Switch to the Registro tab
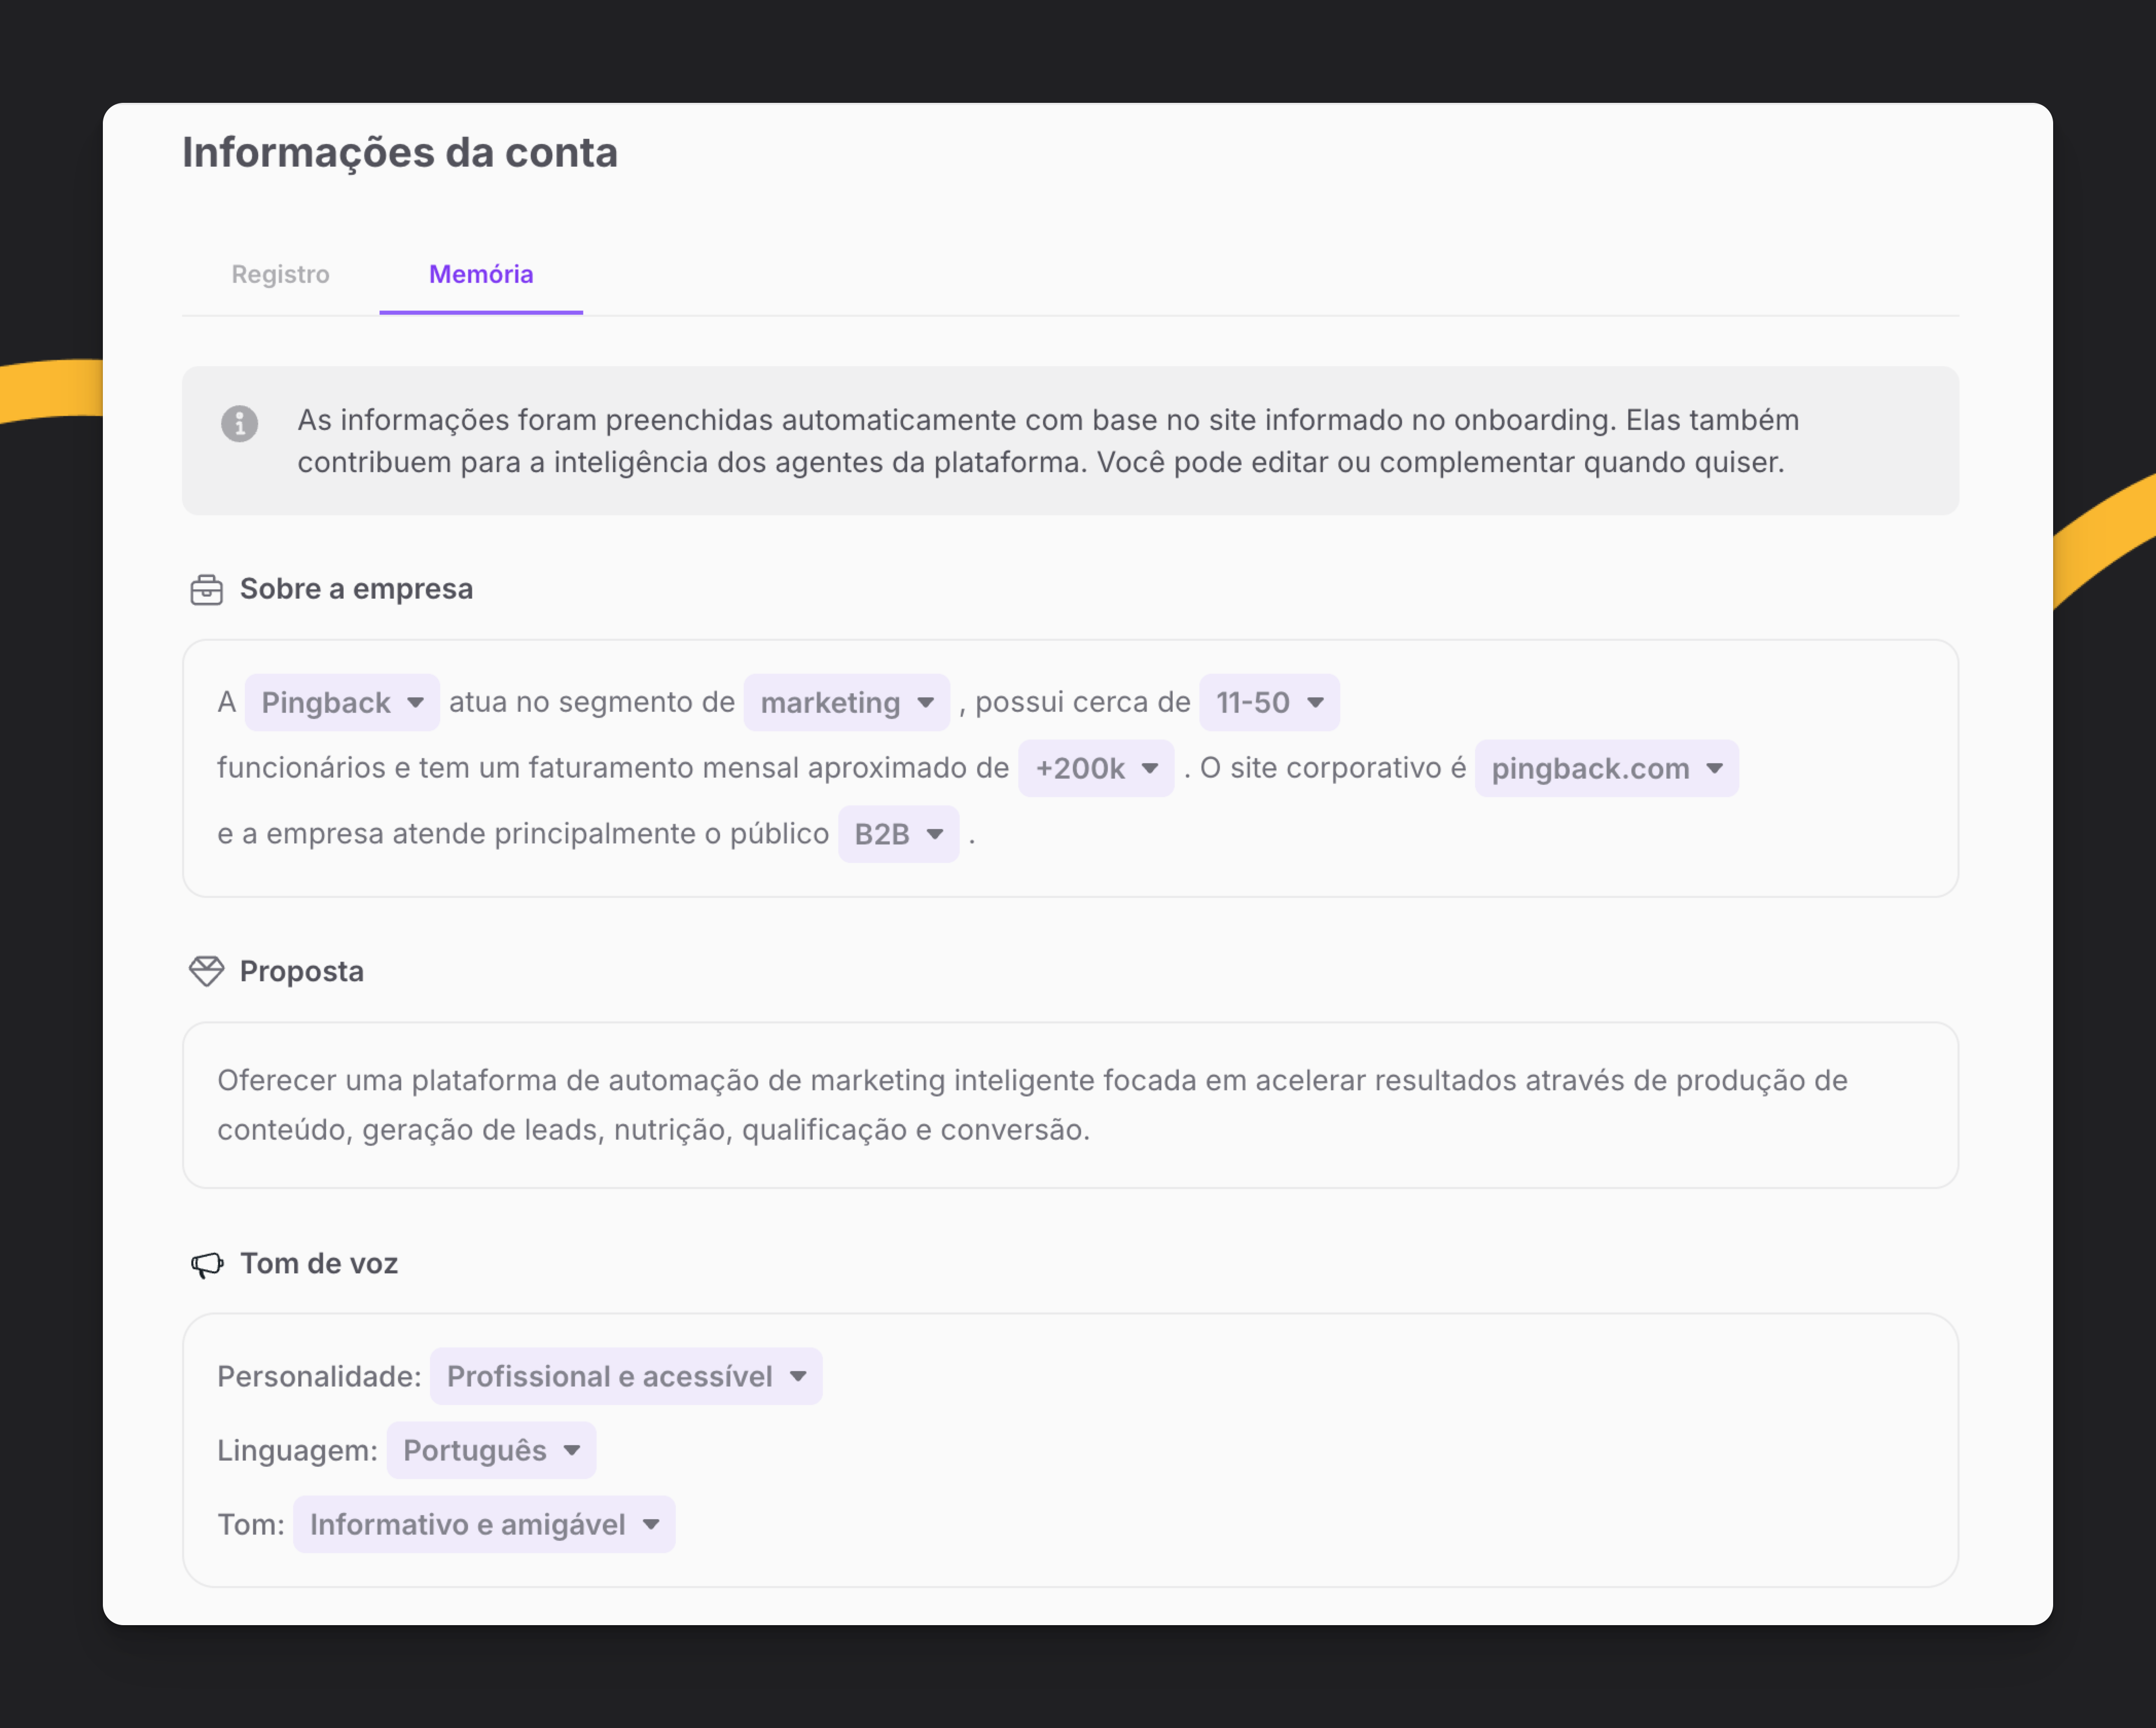2156x1728 pixels. (x=280, y=274)
